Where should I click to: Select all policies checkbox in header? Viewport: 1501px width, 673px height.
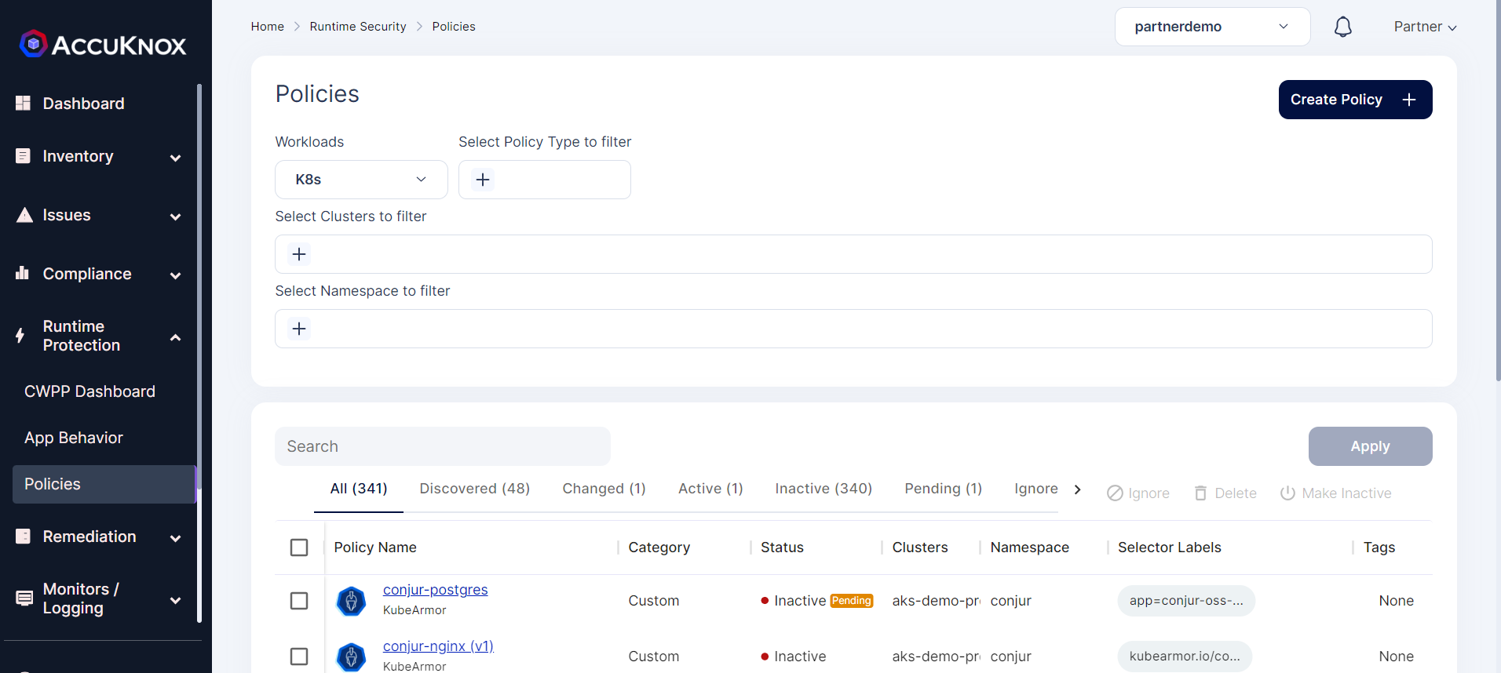point(299,547)
